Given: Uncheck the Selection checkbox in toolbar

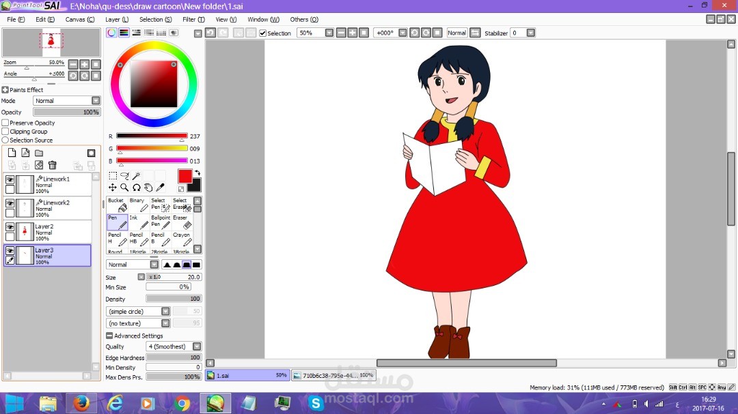Looking at the screenshot, I should pos(263,33).
